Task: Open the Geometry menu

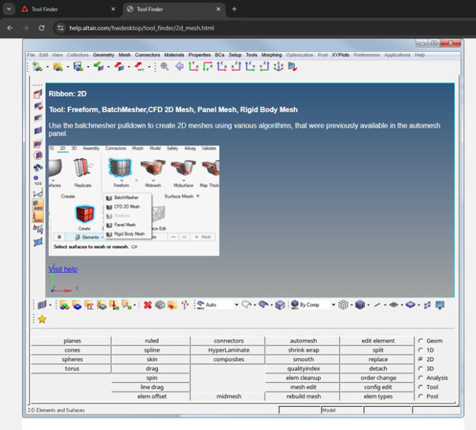Action: (104, 55)
